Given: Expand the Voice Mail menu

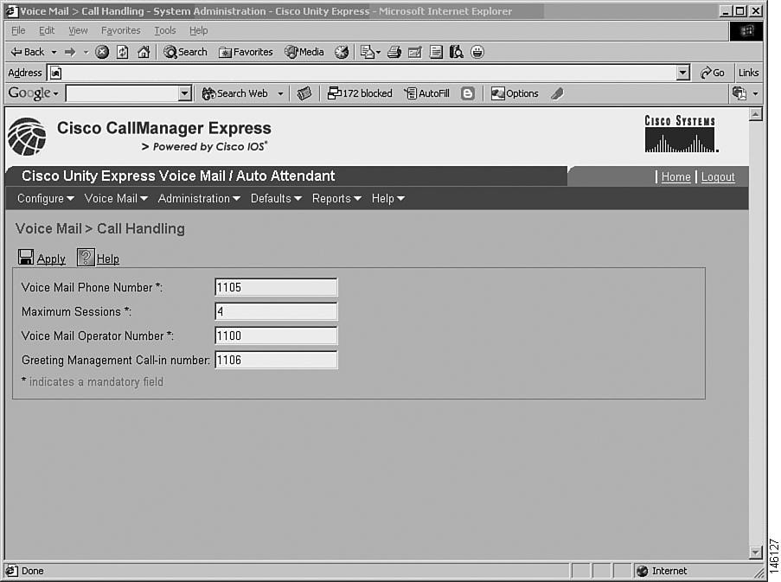Looking at the screenshot, I should pyautogui.click(x=116, y=199).
